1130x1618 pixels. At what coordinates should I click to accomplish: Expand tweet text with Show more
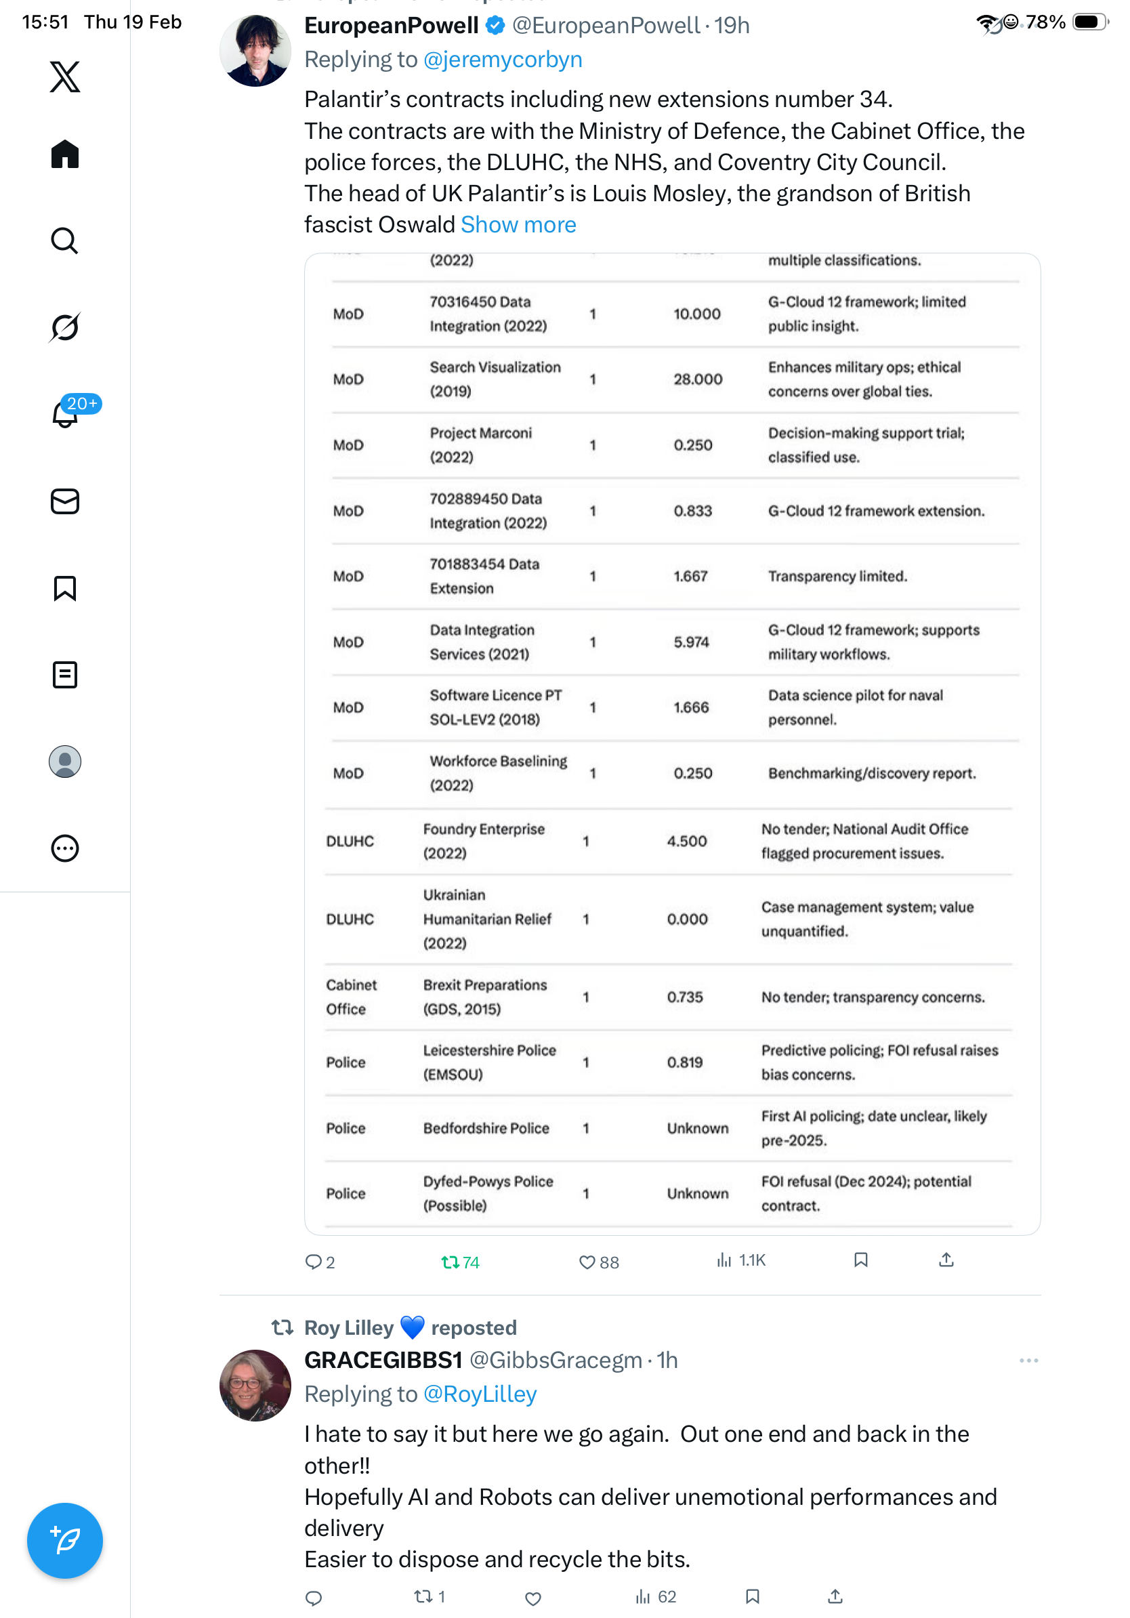(x=518, y=225)
